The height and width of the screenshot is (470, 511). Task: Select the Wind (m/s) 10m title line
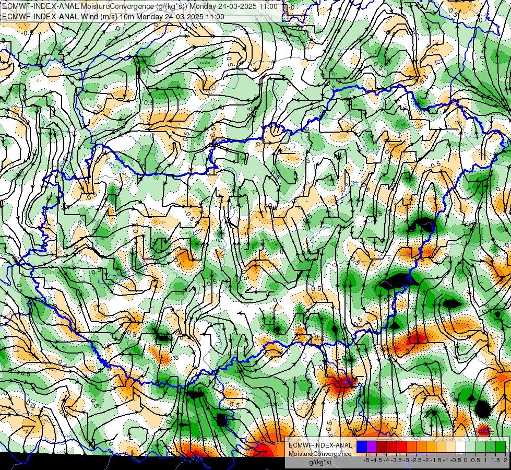(x=113, y=17)
